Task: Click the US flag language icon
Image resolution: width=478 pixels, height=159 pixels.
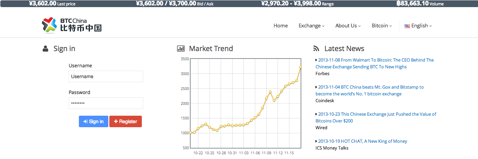Action: tap(407, 26)
